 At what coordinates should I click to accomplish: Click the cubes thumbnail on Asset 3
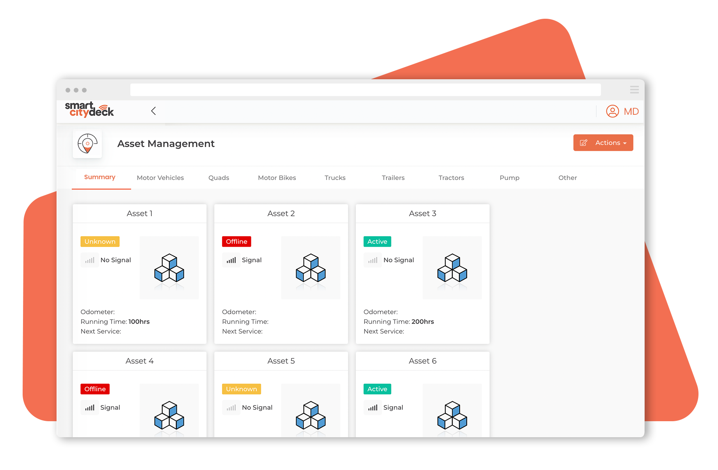[452, 268]
